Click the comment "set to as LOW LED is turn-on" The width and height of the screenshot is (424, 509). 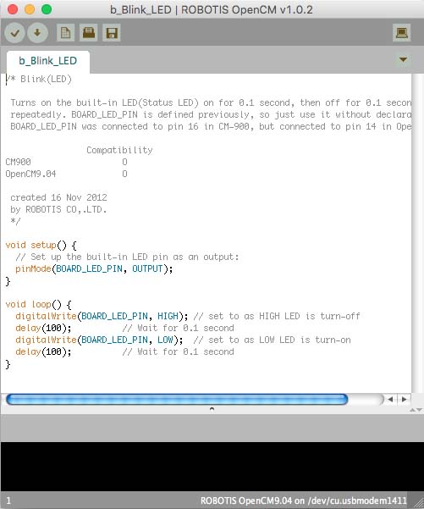tap(272, 340)
